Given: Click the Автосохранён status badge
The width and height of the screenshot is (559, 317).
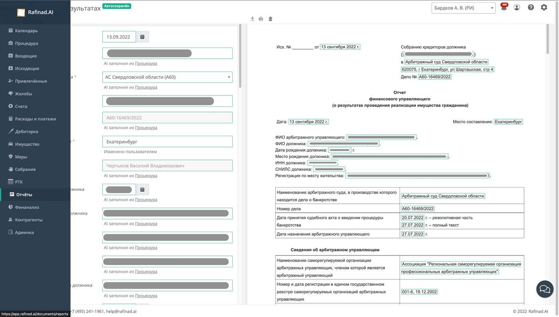Looking at the screenshot, I should click(117, 6).
